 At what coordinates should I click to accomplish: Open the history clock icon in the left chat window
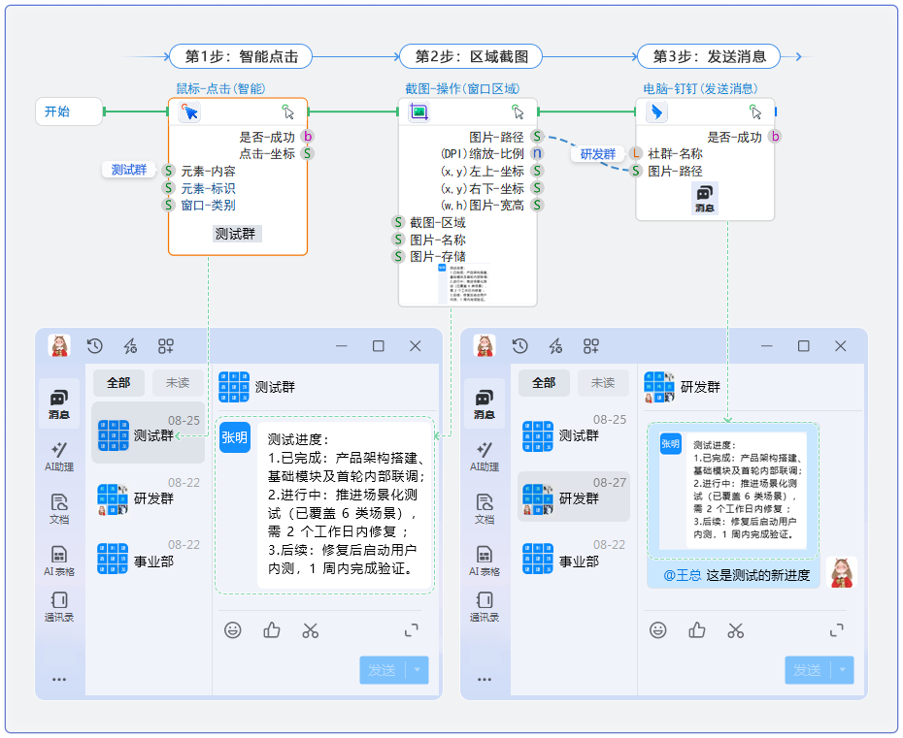(x=95, y=346)
